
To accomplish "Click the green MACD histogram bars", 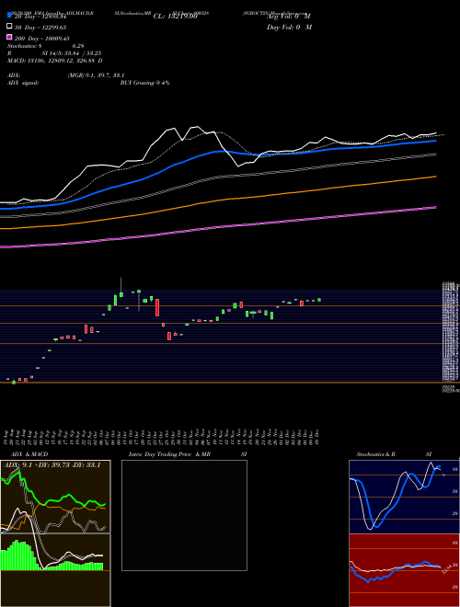I will [52, 556].
